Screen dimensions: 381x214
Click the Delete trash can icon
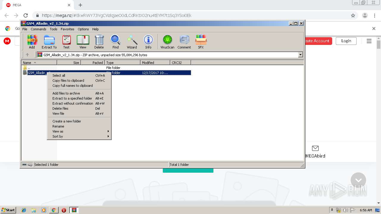[99, 42]
